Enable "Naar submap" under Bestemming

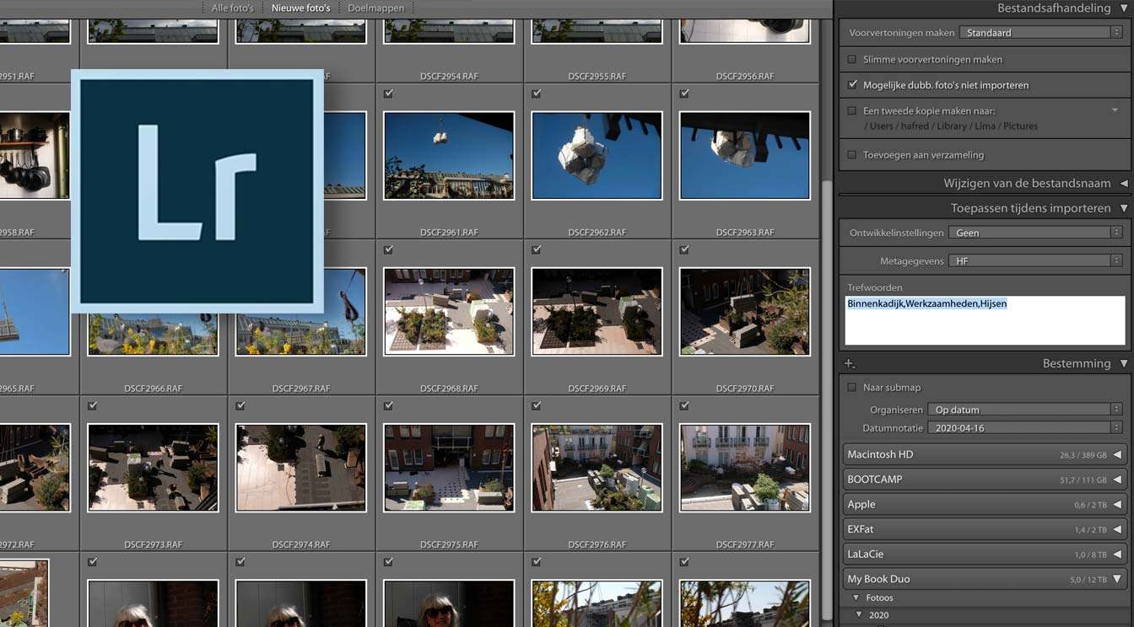pos(852,387)
